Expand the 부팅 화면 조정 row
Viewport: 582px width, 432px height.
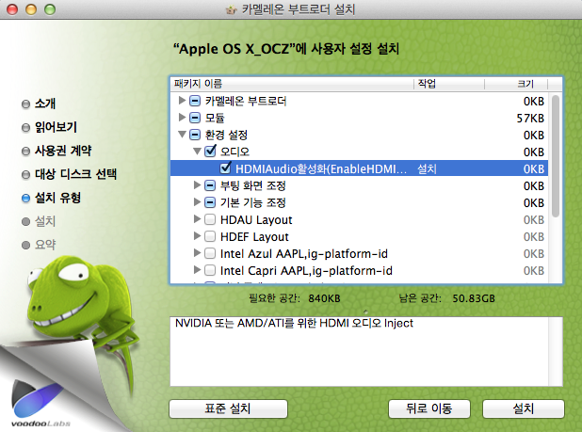tap(197, 185)
